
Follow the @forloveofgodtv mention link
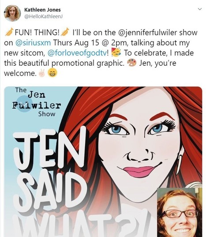coord(77,53)
